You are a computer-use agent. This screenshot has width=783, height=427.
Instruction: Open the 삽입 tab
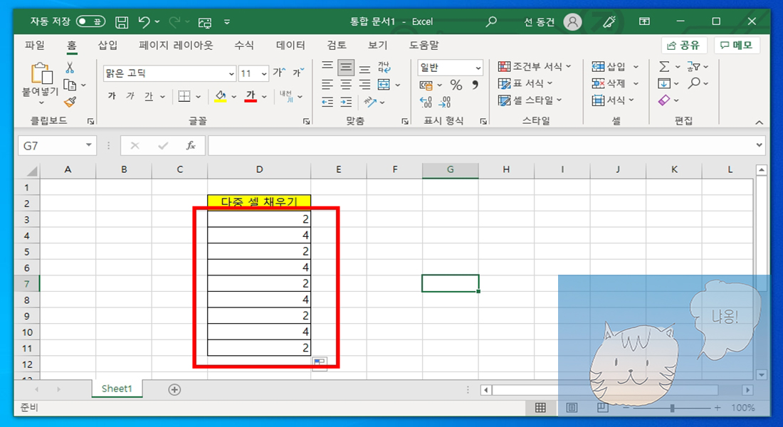pos(107,46)
